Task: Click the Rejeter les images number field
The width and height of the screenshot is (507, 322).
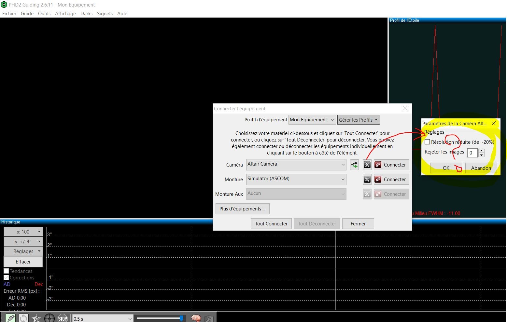Action: [x=472, y=153]
